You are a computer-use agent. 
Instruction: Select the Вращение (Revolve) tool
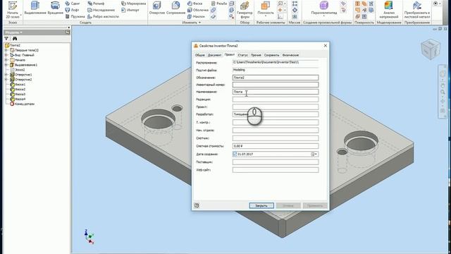tap(55, 8)
